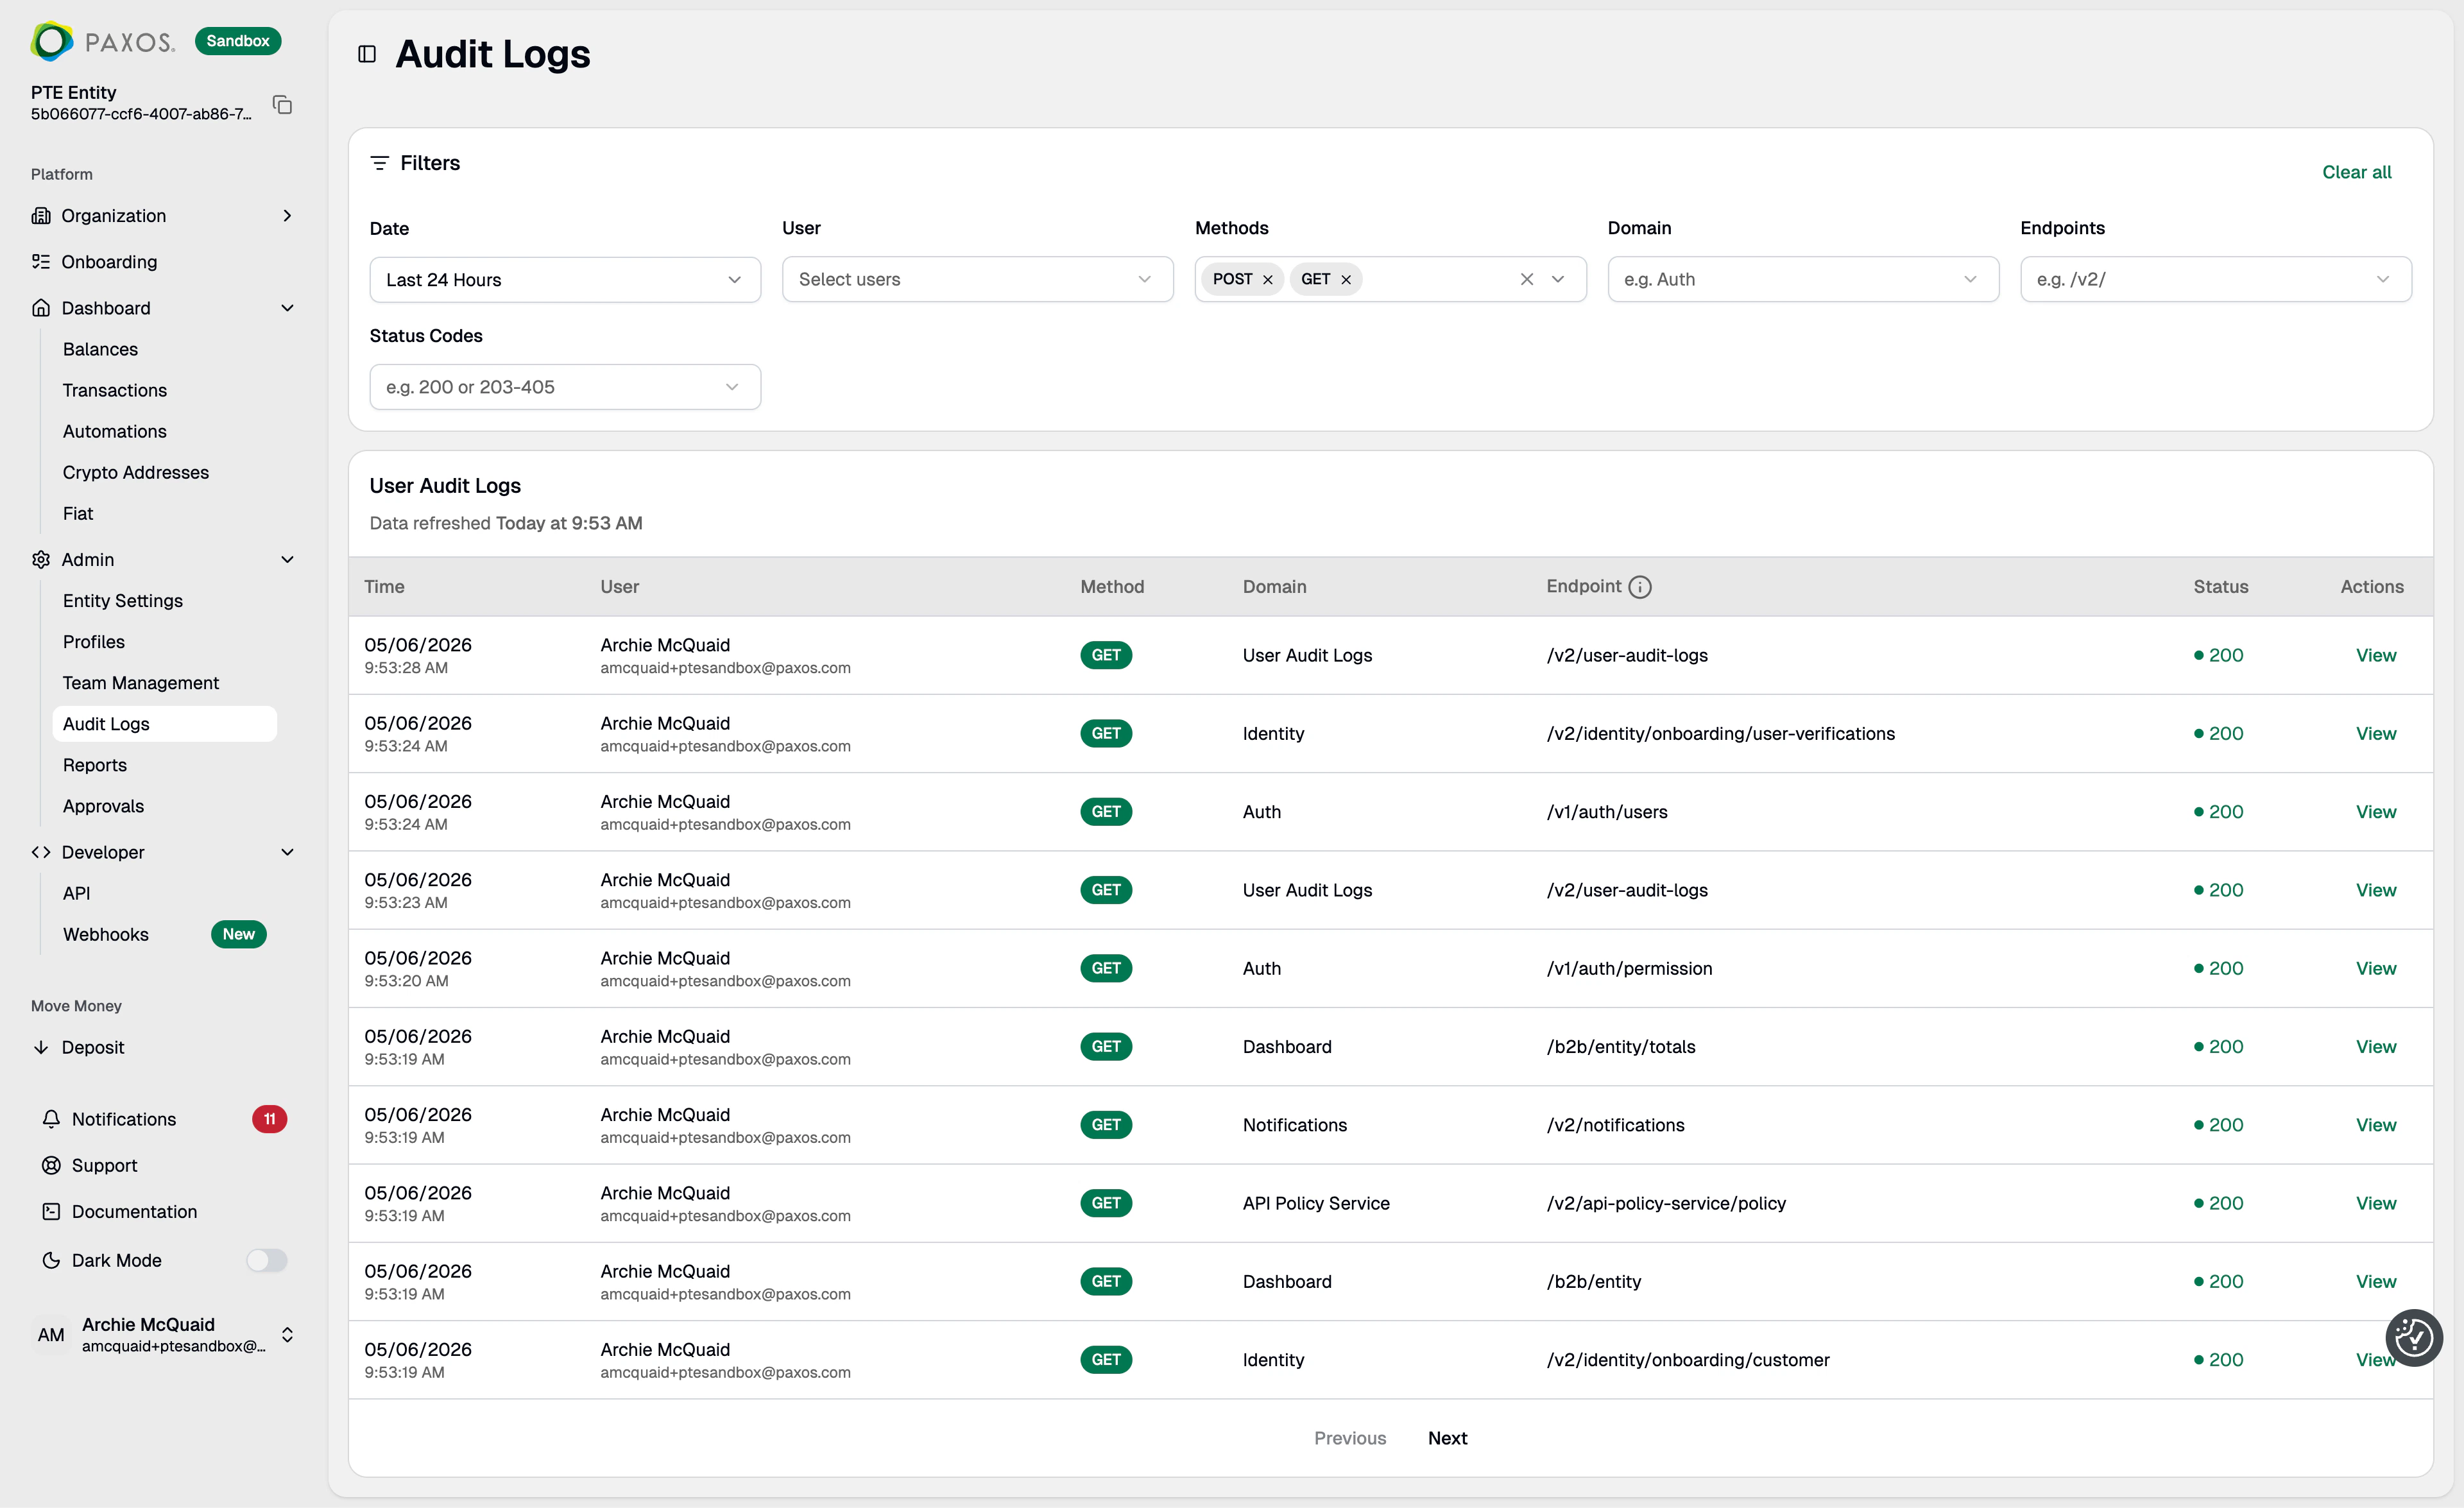The height and width of the screenshot is (1508, 2464).
Task: Click the Sandbox environment badge
Action: 238,41
